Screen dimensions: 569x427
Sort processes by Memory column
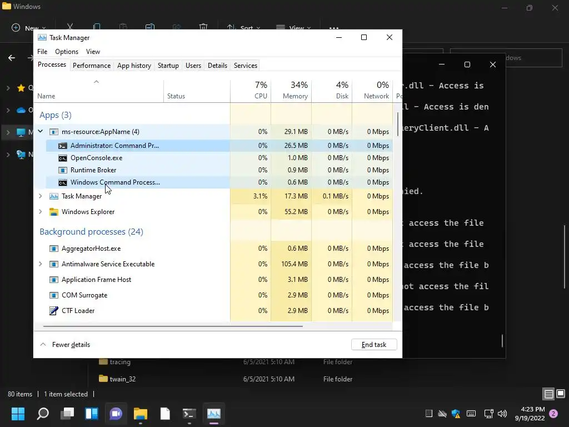291,90
